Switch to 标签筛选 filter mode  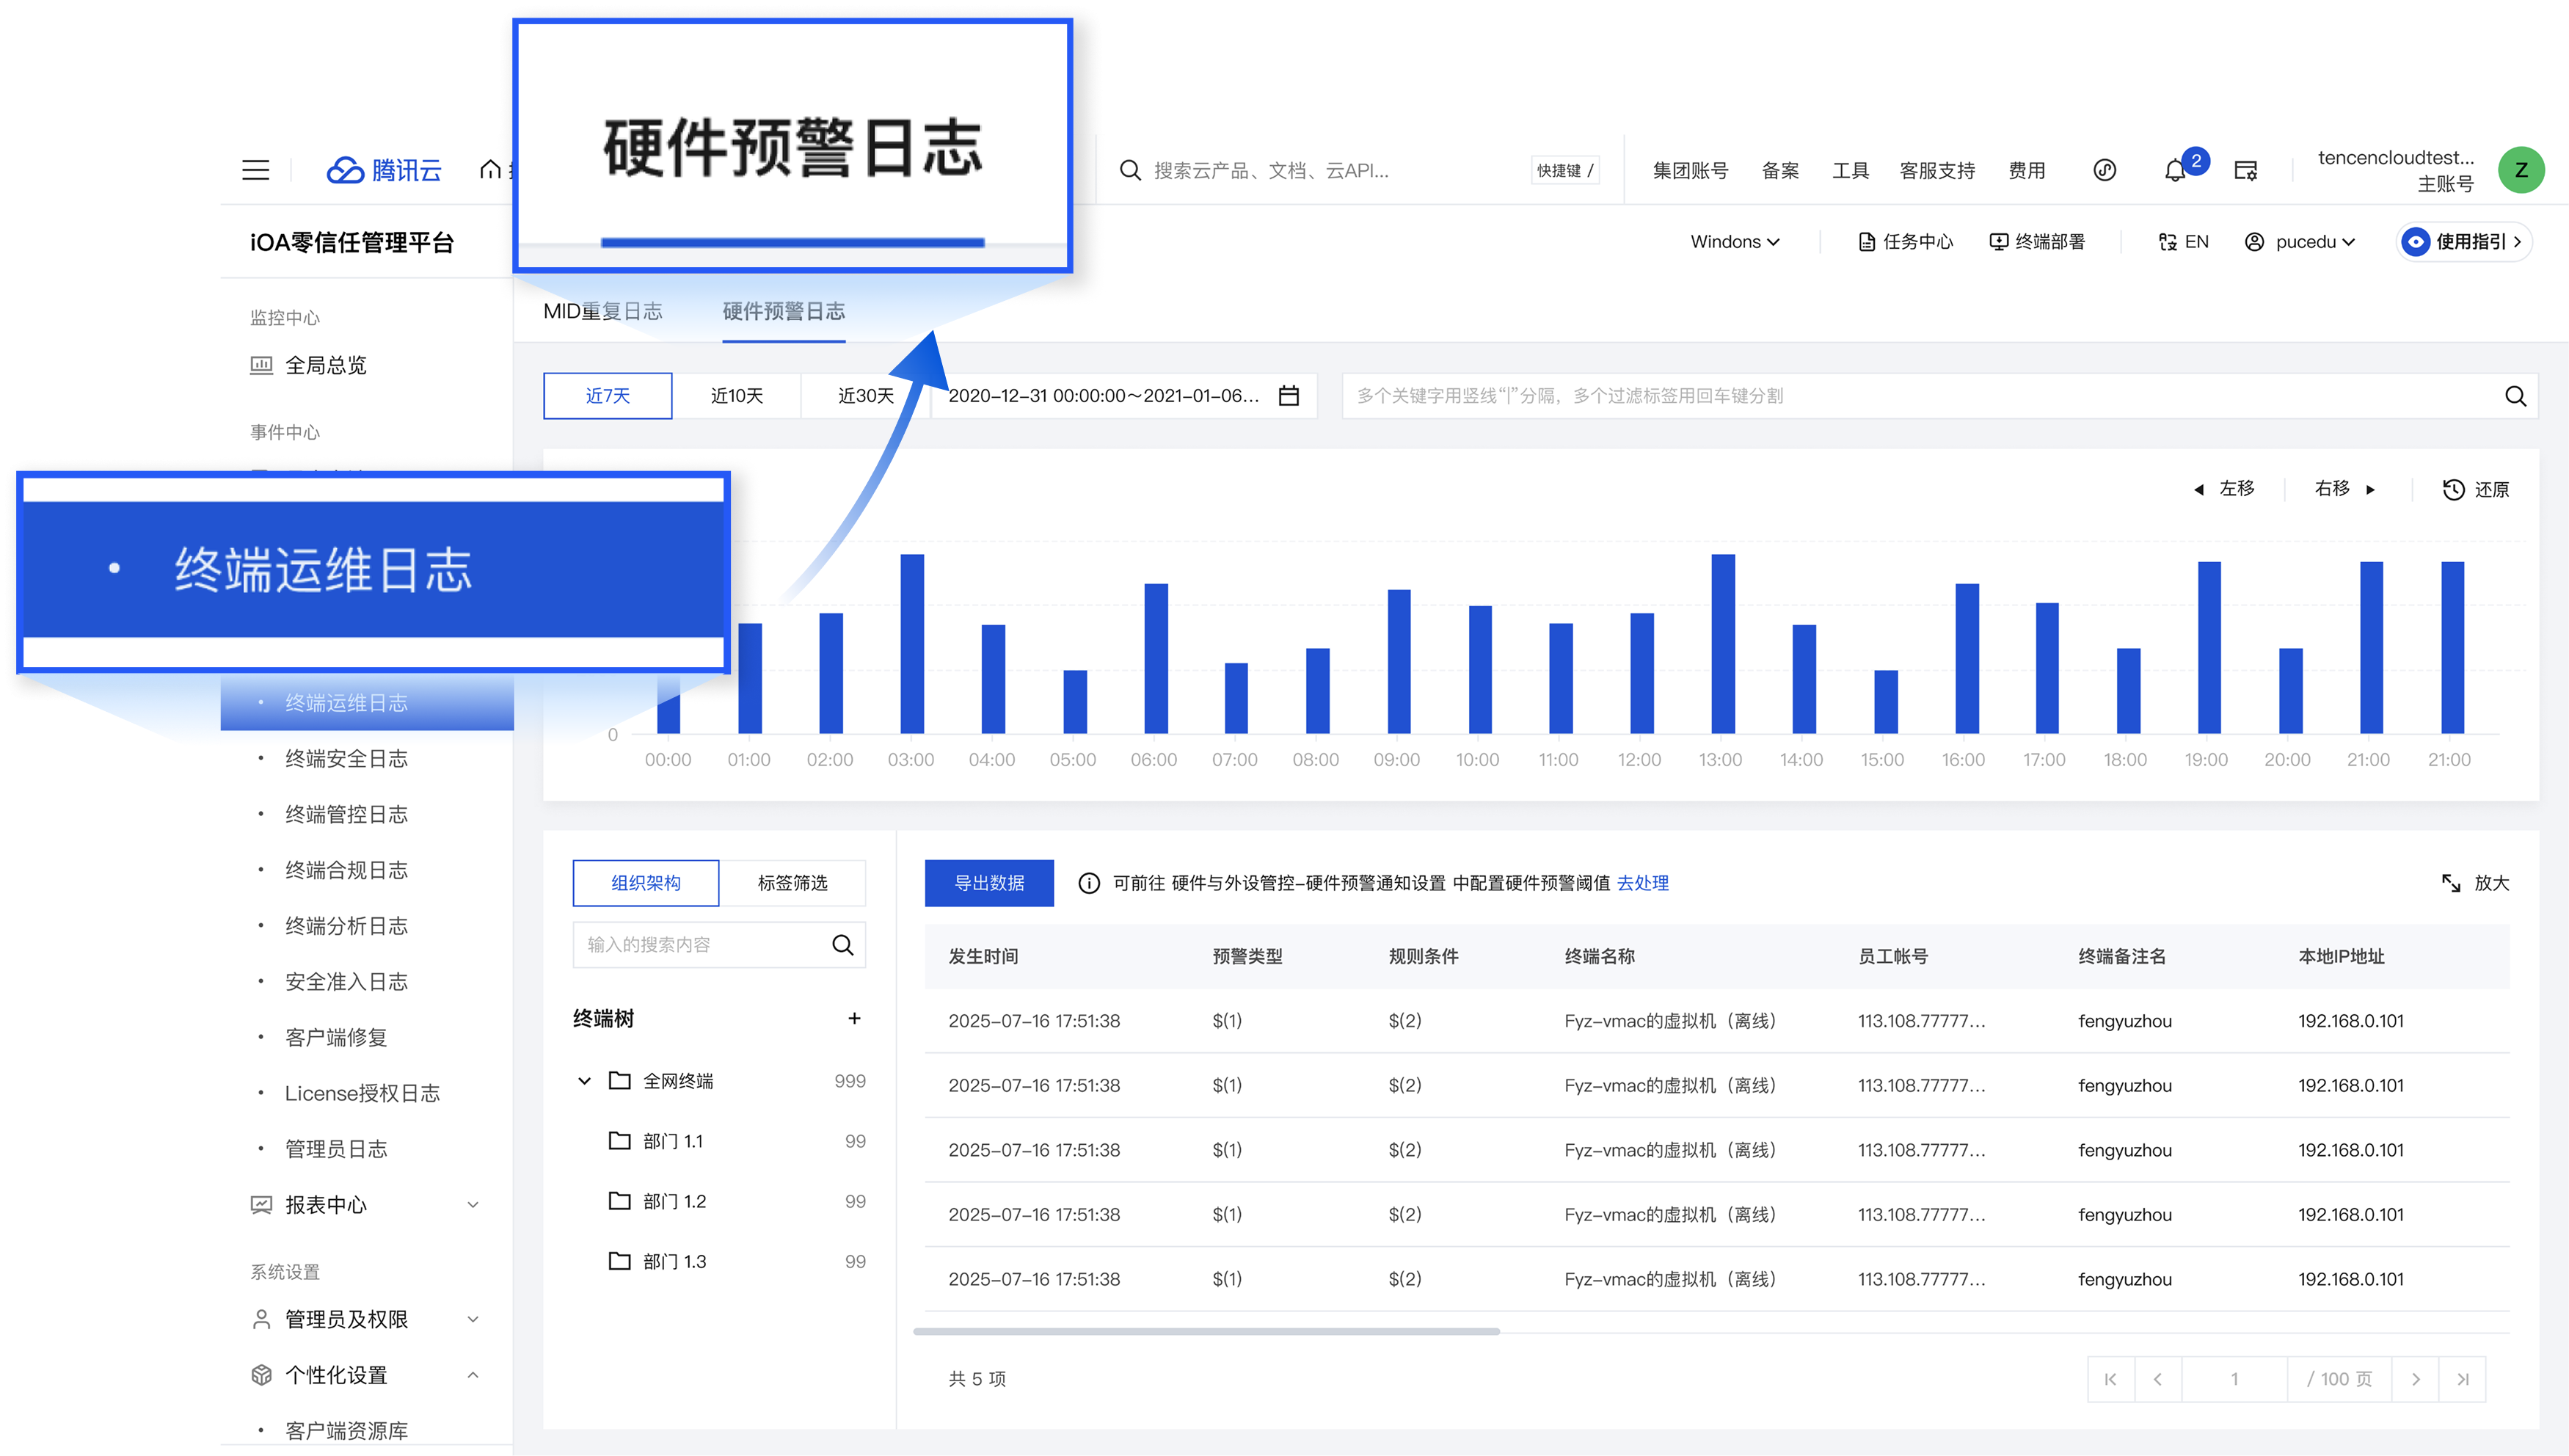tap(792, 883)
